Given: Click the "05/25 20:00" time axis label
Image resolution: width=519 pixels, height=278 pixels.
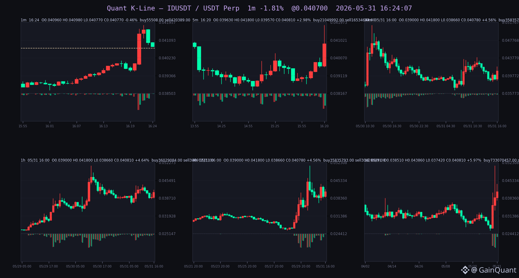Looking at the screenshot, I should 247,266.
